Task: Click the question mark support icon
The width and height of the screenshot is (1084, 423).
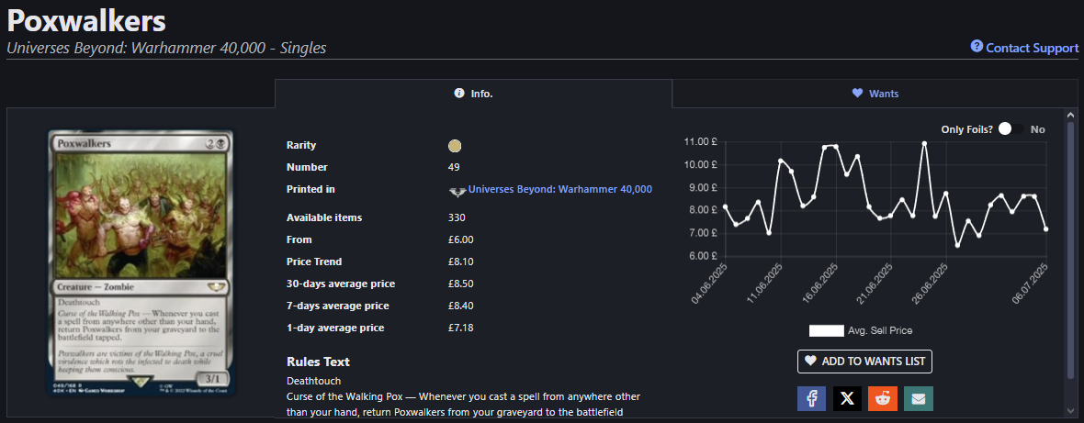Action: (x=977, y=47)
